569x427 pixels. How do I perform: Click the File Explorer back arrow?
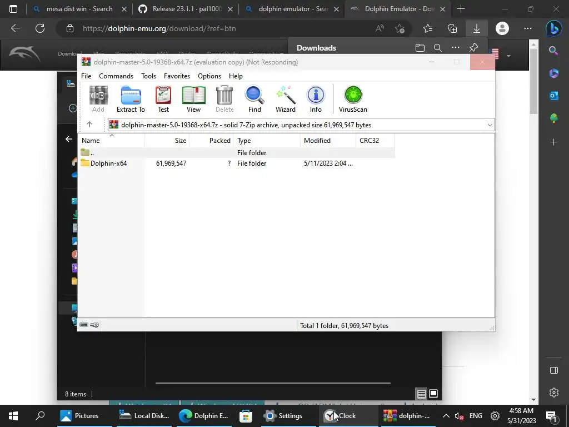69,139
